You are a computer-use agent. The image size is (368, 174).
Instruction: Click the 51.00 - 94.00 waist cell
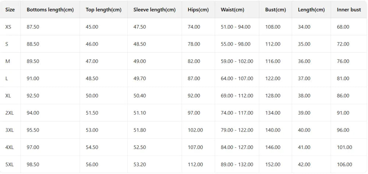(236, 27)
